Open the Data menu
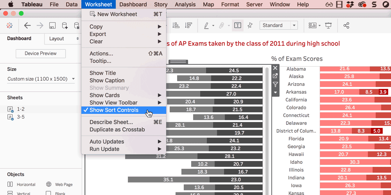391x195 pixels. 72,4
